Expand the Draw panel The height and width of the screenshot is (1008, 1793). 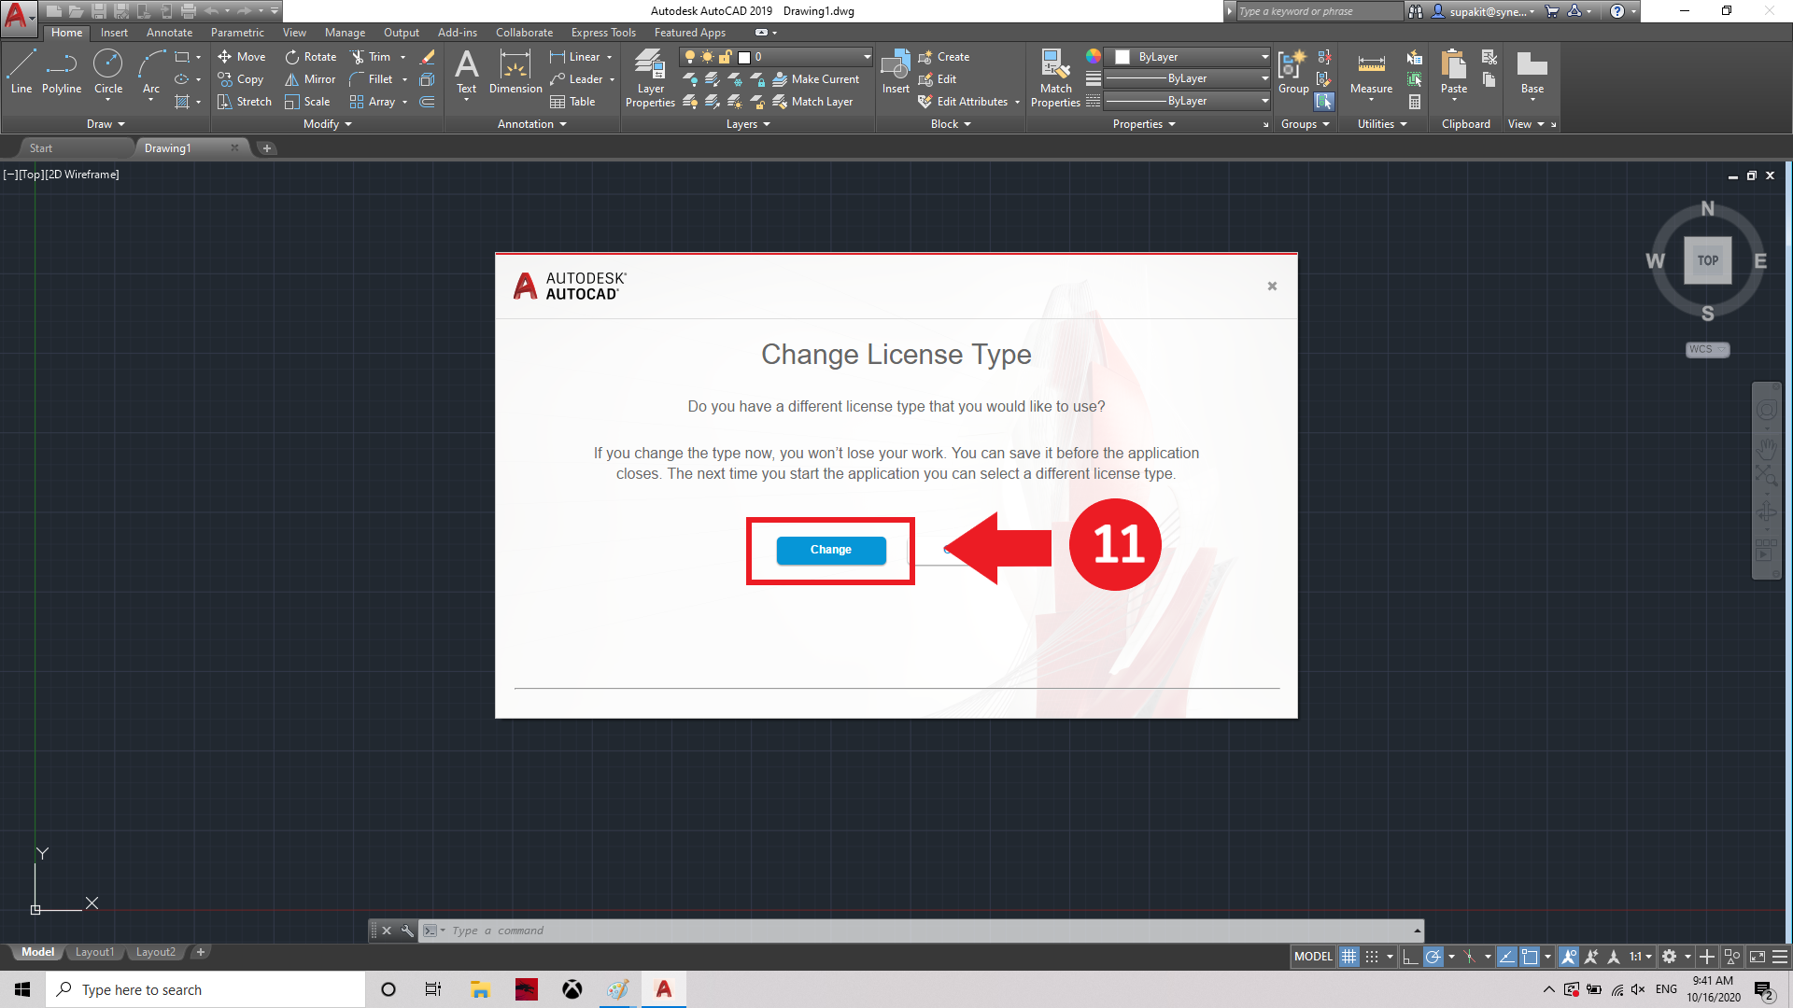pos(105,124)
